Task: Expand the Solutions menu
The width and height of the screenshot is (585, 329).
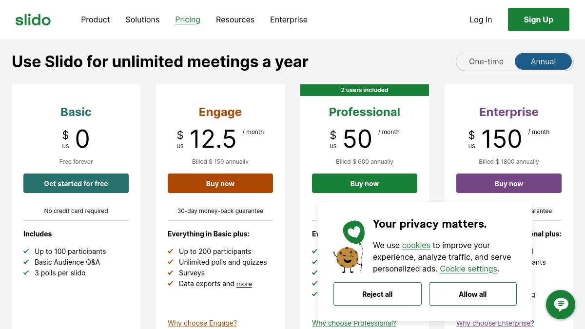Action: [142, 19]
